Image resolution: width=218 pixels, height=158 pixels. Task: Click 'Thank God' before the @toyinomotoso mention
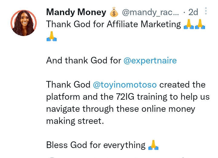68,85
